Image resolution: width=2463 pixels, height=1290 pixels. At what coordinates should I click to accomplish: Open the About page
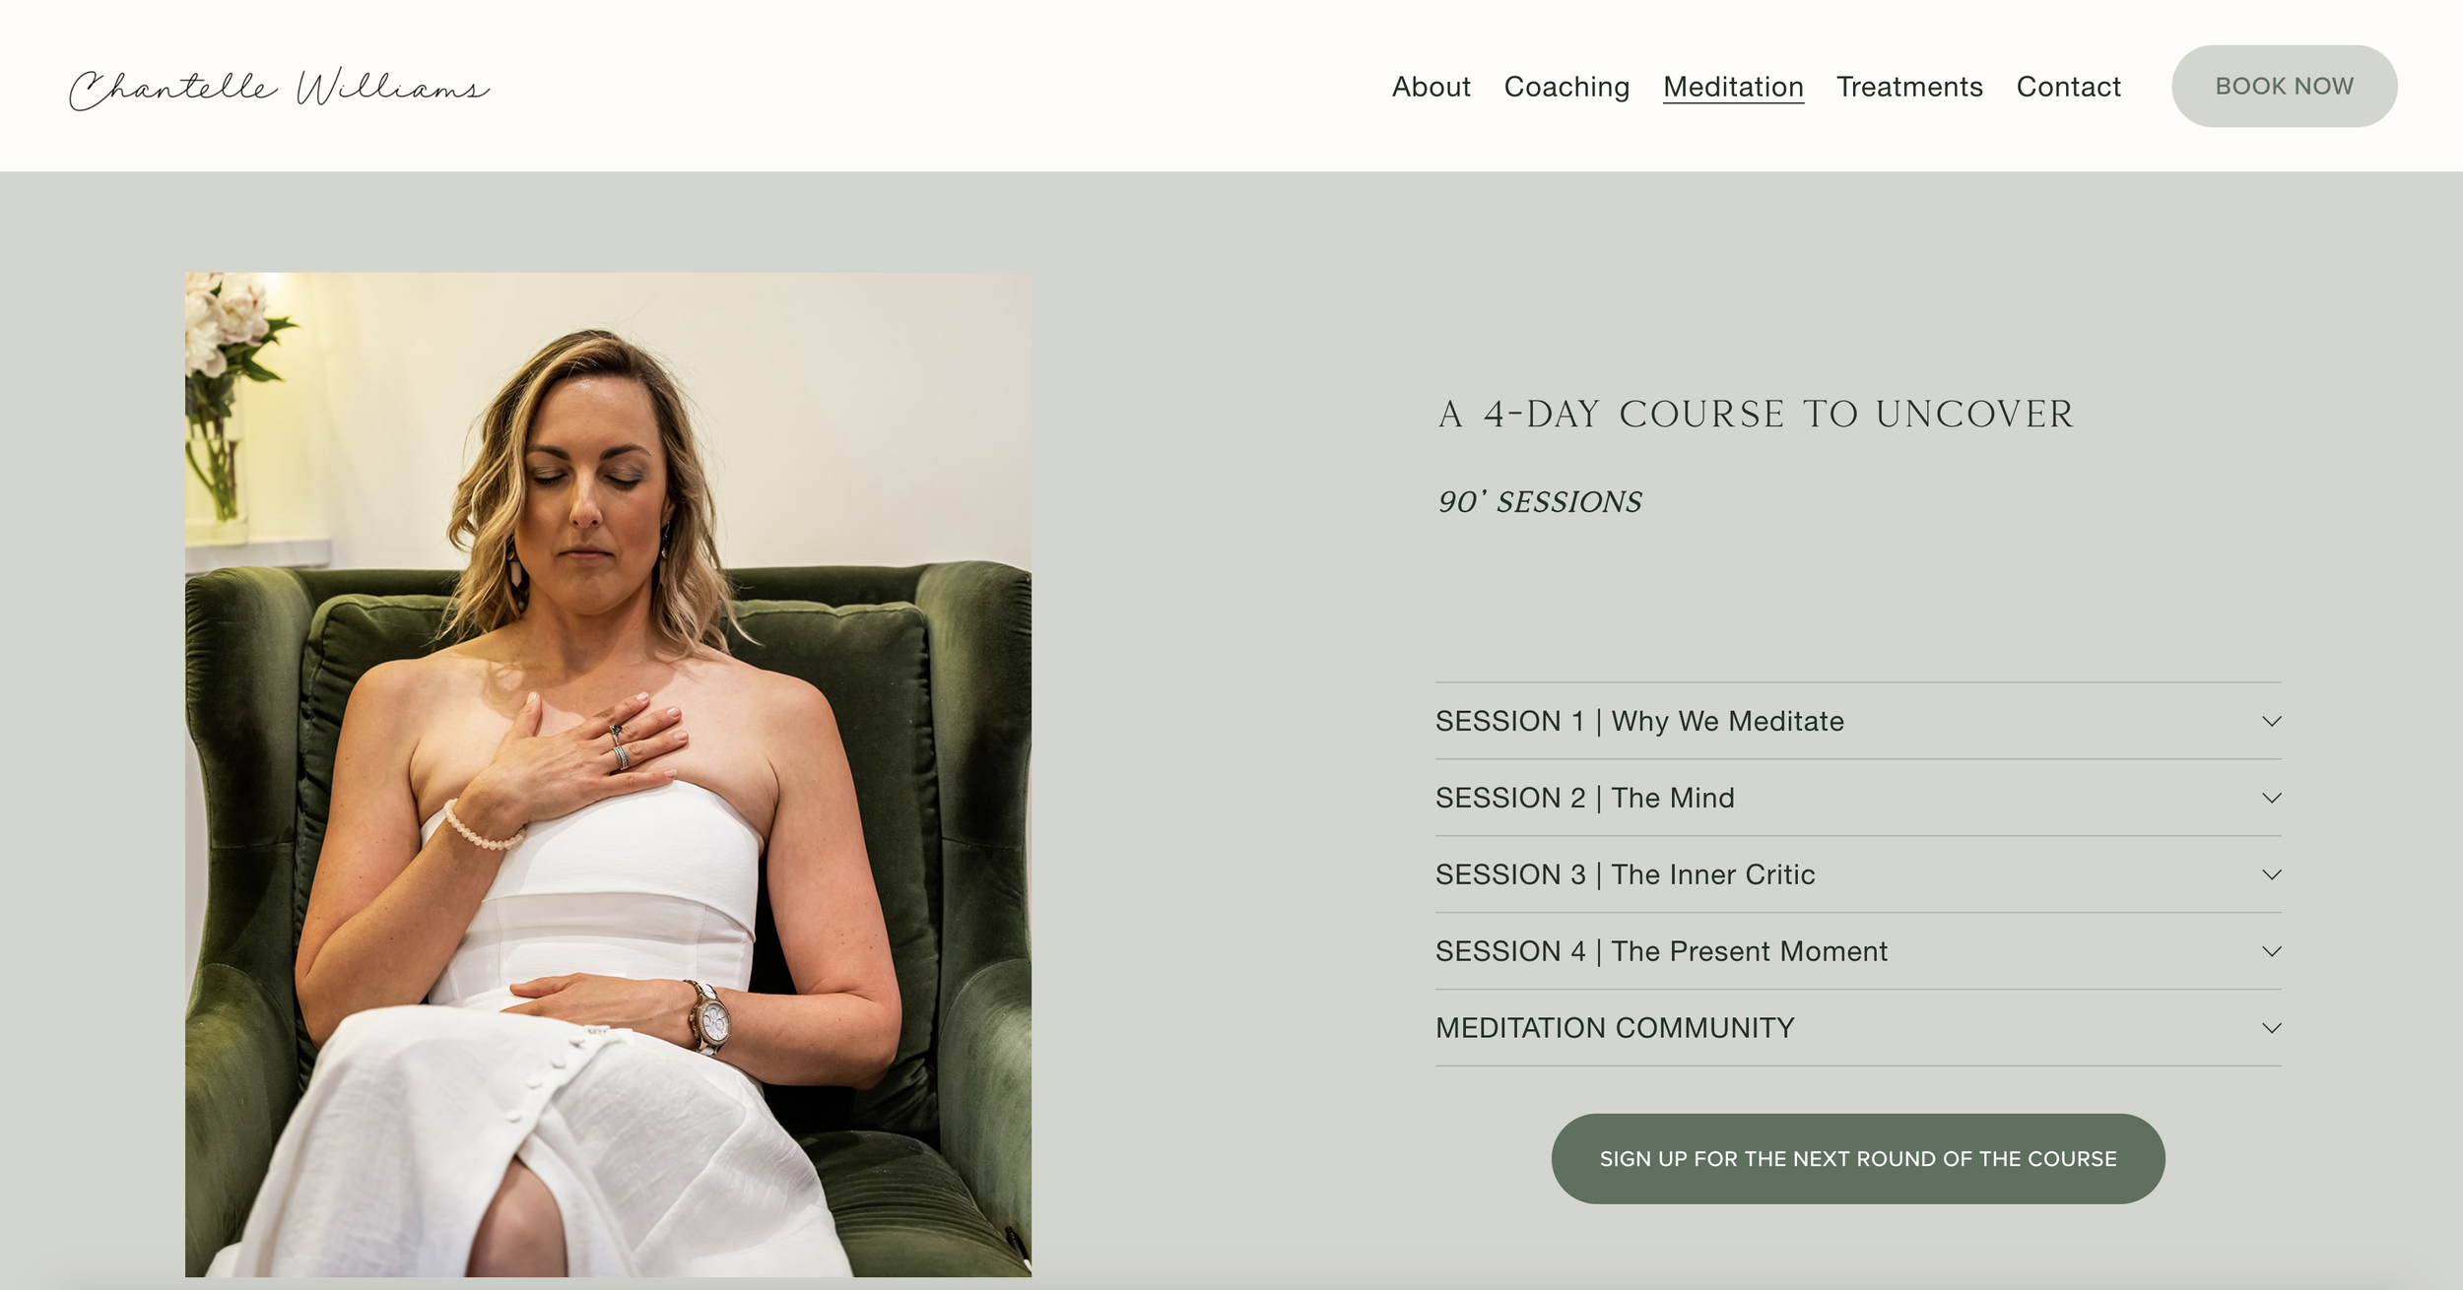[1431, 87]
